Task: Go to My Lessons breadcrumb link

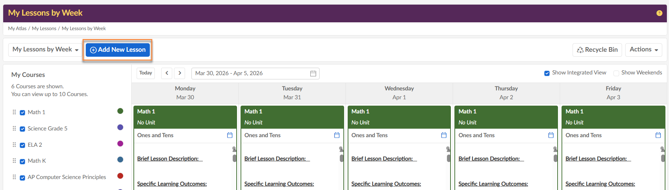Action: click(44, 28)
